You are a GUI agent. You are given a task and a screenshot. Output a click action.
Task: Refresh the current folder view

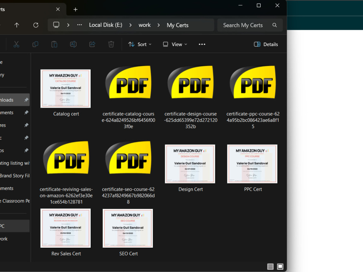click(36, 25)
